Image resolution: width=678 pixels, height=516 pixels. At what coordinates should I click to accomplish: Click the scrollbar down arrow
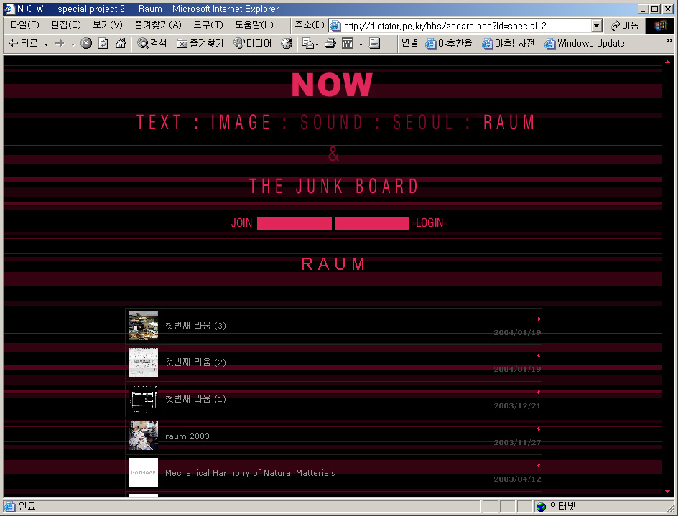(667, 492)
